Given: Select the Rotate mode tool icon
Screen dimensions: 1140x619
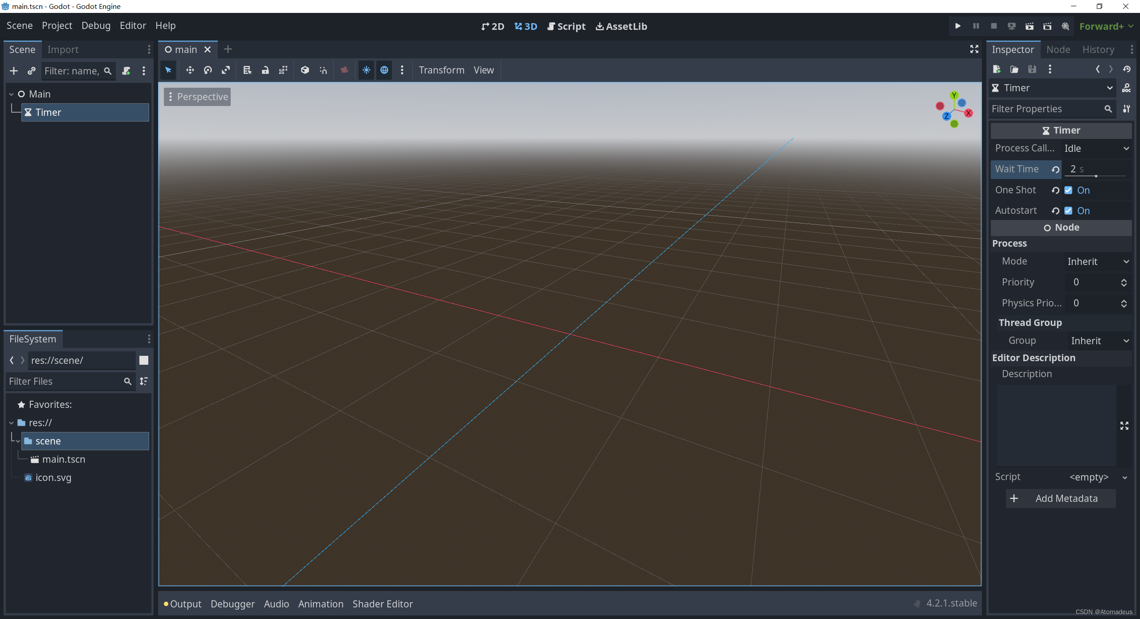Looking at the screenshot, I should tap(208, 70).
